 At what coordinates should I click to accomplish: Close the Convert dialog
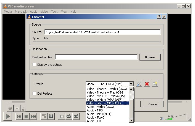(x=164, y=17)
